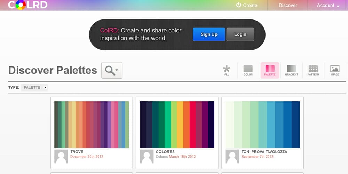
Task: Click the date March 16th 2012
Action: click(182, 157)
